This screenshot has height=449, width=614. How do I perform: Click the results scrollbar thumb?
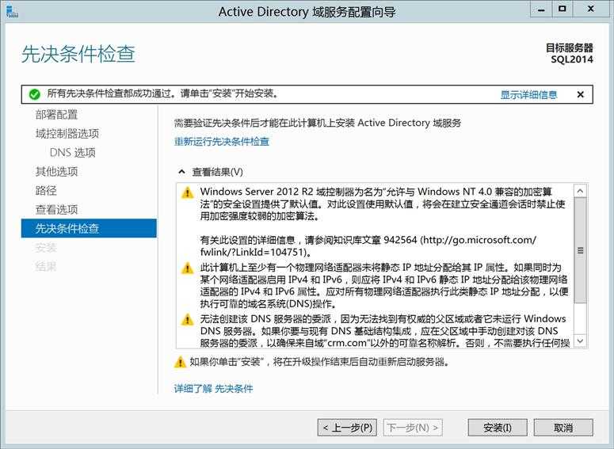point(580,250)
